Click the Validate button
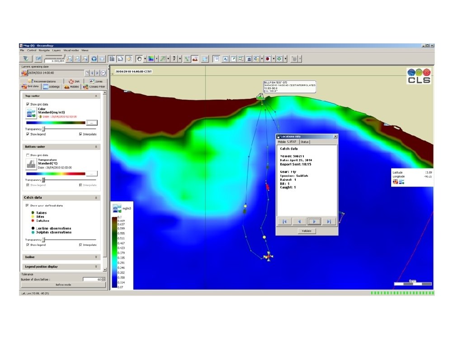Viewport: 463px width, 347px height. point(307,231)
